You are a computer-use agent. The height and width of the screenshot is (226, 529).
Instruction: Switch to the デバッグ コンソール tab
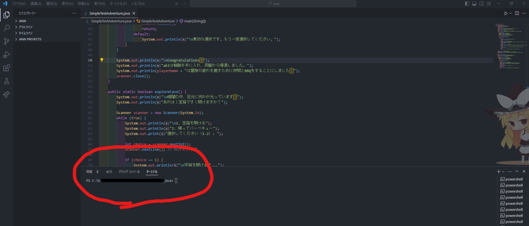click(129, 172)
